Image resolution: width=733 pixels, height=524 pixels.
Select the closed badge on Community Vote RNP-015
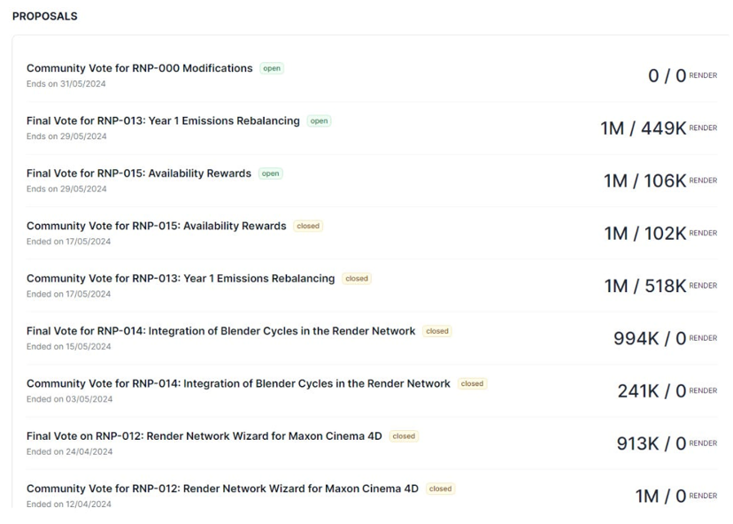(x=308, y=226)
